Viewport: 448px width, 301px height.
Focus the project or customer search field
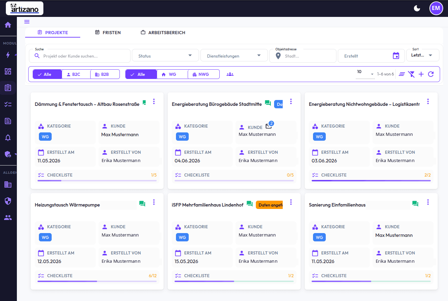[x=80, y=56]
